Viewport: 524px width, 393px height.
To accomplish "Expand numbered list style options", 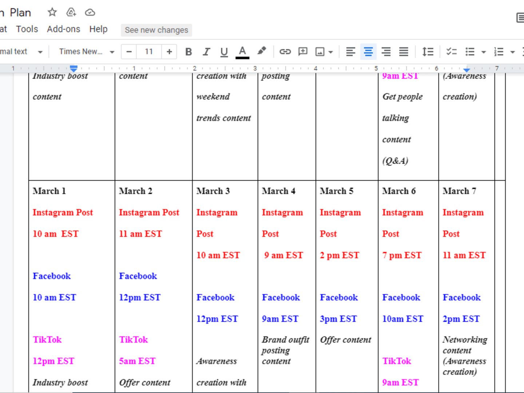I will (512, 52).
